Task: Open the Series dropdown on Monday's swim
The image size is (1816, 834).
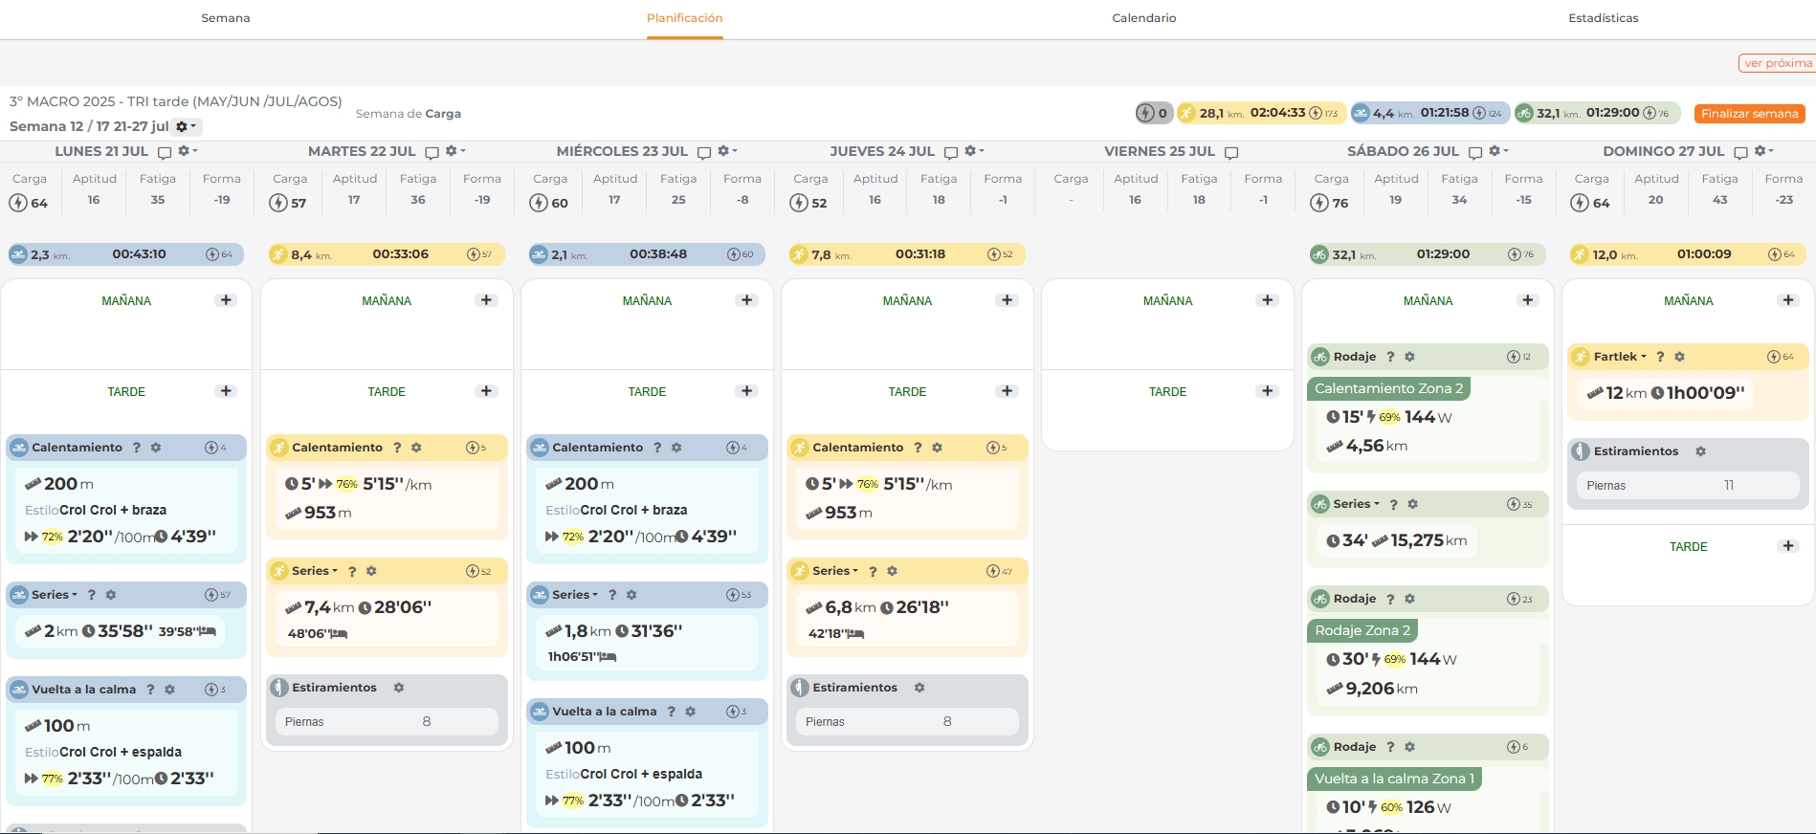Action: pos(55,595)
